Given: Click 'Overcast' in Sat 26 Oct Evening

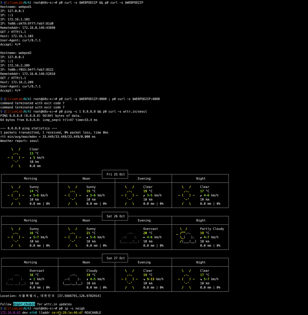Looking at the screenshot, I should click(x=151, y=229).
